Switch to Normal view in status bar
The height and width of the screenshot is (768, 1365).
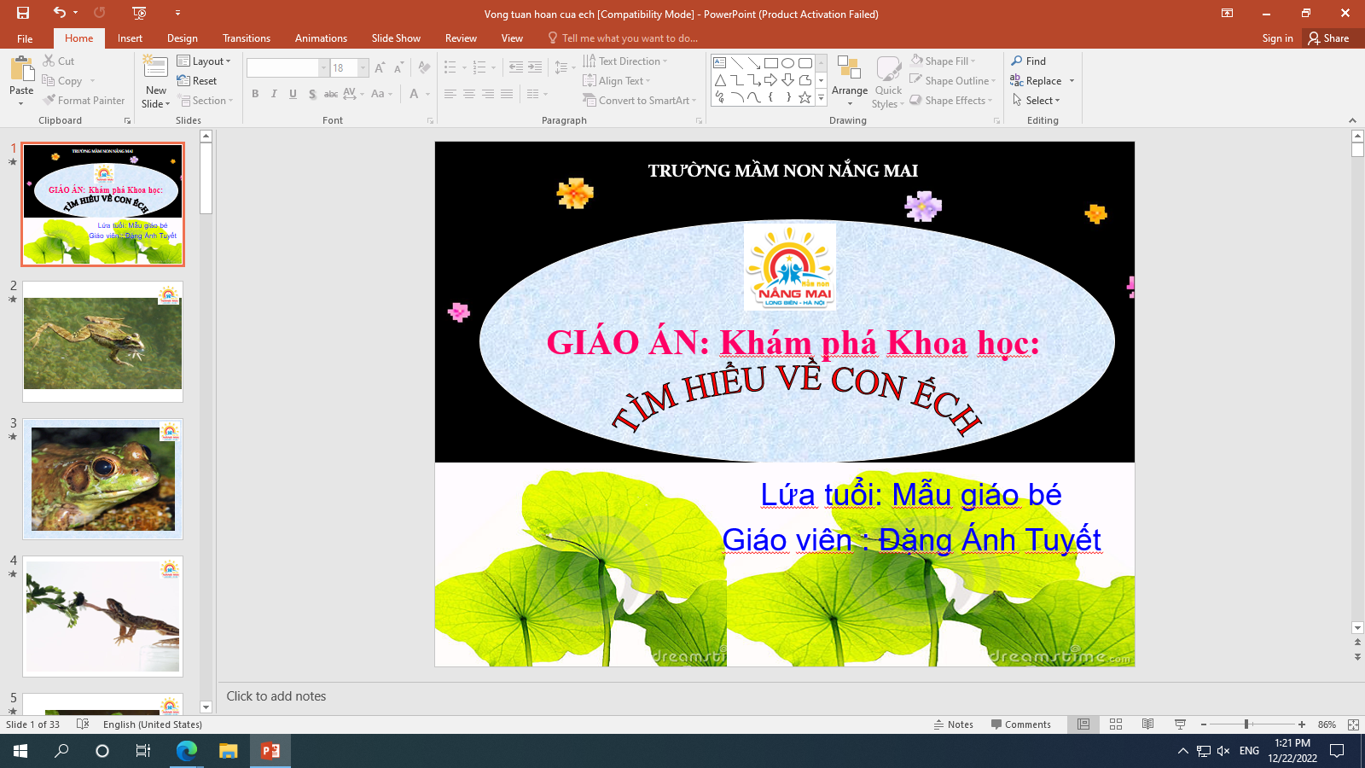[x=1083, y=724]
